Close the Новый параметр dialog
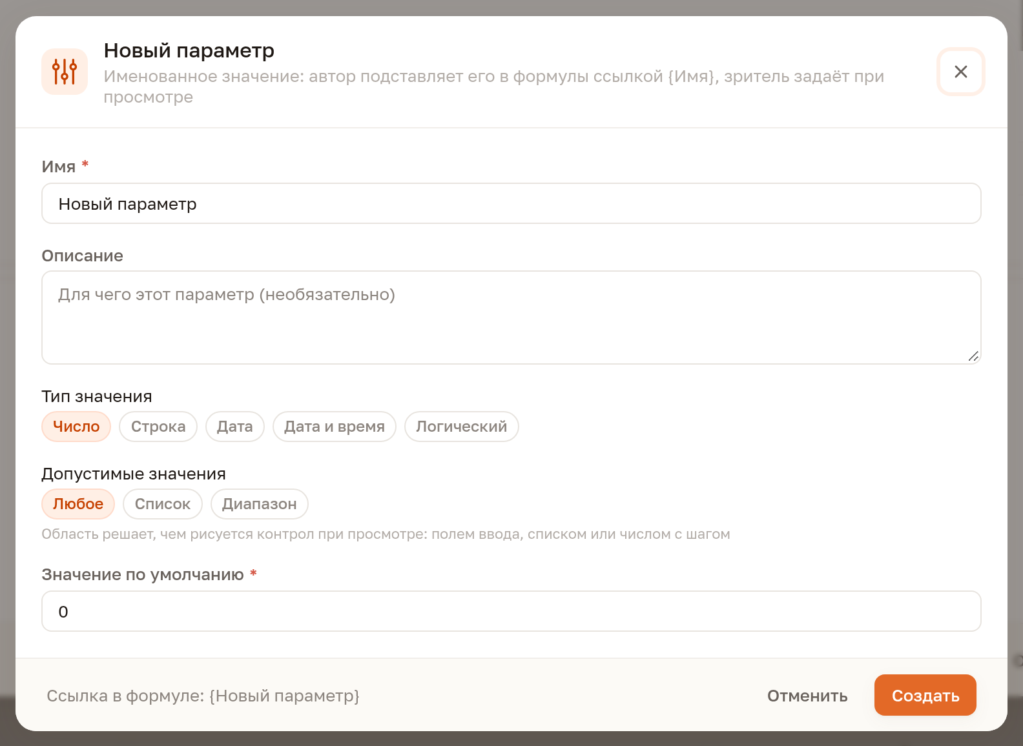Image resolution: width=1023 pixels, height=746 pixels. click(961, 72)
